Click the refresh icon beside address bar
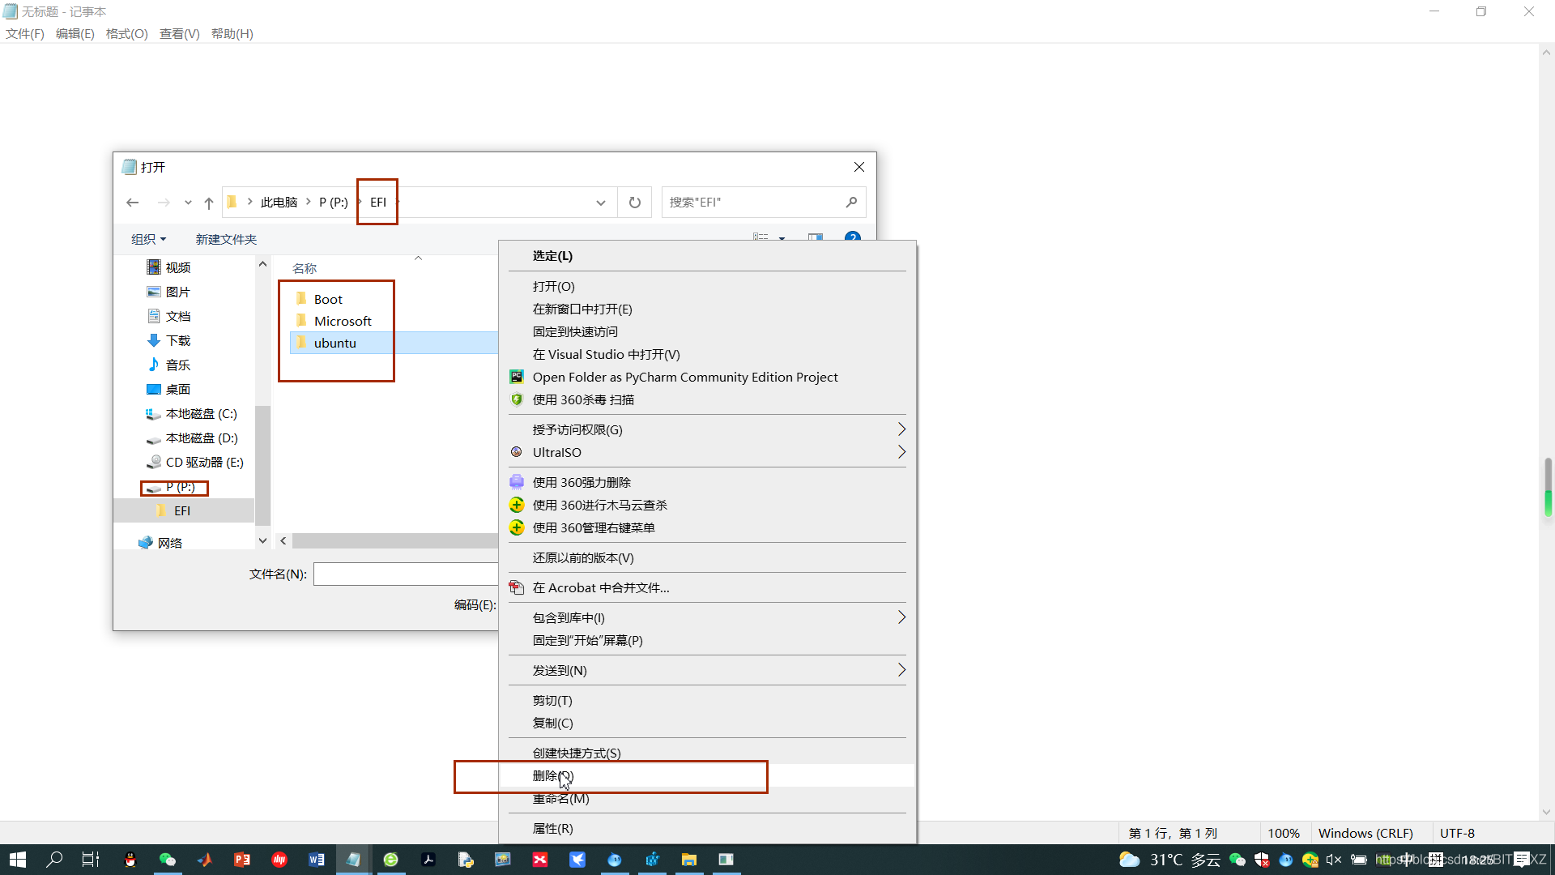This screenshot has height=875, width=1555. pos(635,203)
